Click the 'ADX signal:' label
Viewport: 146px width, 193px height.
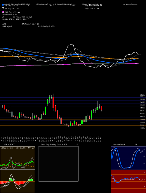click(7, 26)
